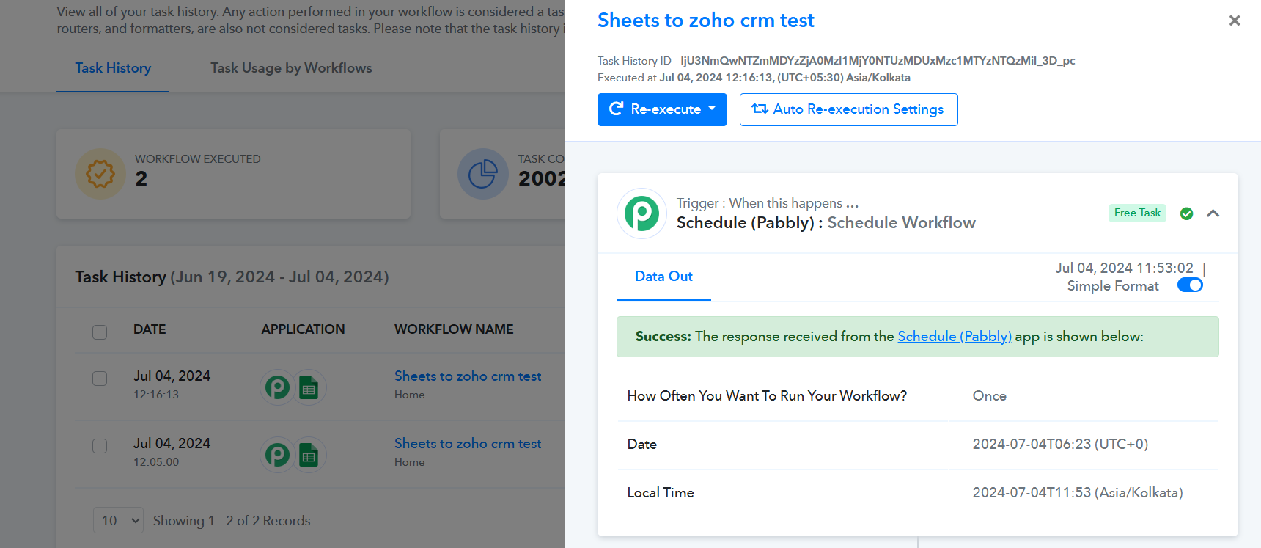Check the 12:05:00 task row checkbox
1261x548 pixels.
pyautogui.click(x=100, y=446)
